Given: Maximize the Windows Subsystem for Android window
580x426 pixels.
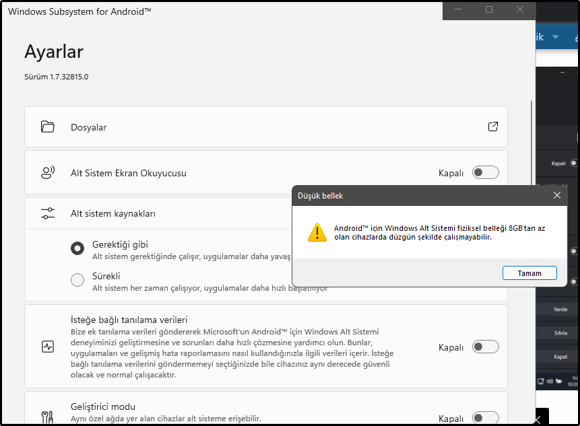Looking at the screenshot, I should [489, 9].
